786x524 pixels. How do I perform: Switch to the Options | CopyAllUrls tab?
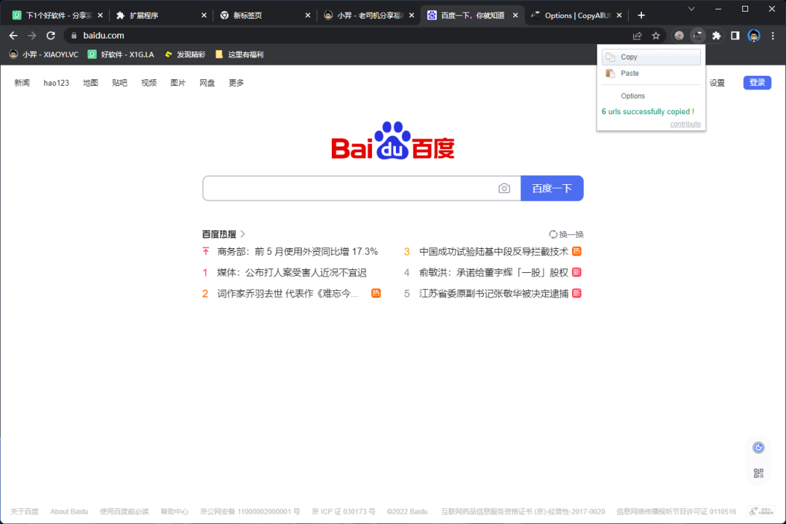point(574,14)
